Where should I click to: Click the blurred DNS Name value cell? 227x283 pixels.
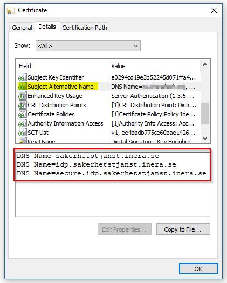(153, 87)
